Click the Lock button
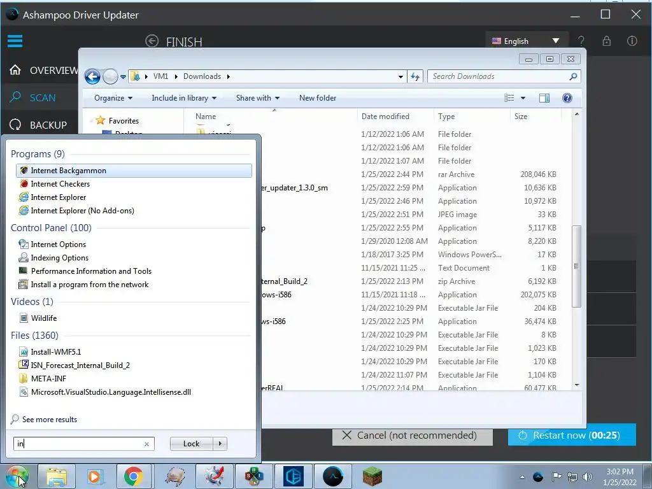This screenshot has height=489, width=652. click(191, 444)
